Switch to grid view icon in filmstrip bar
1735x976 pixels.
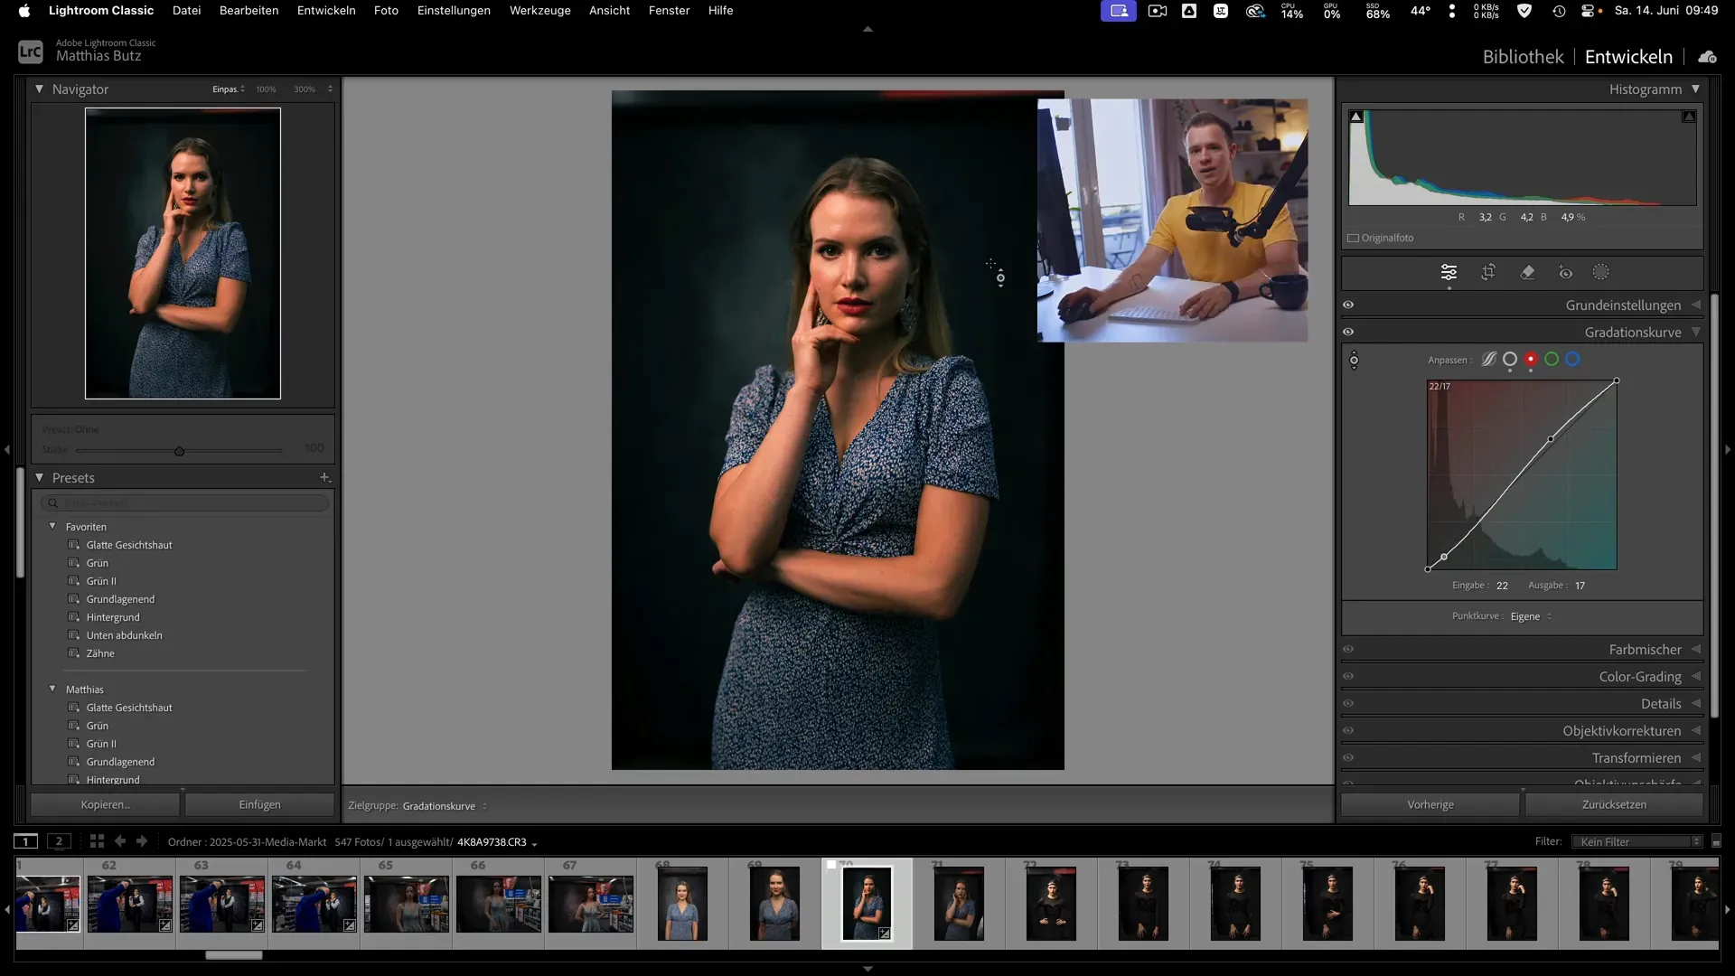pos(97,841)
